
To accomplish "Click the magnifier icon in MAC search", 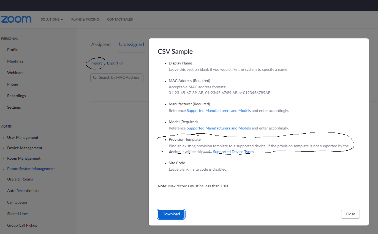I will [95, 78].
